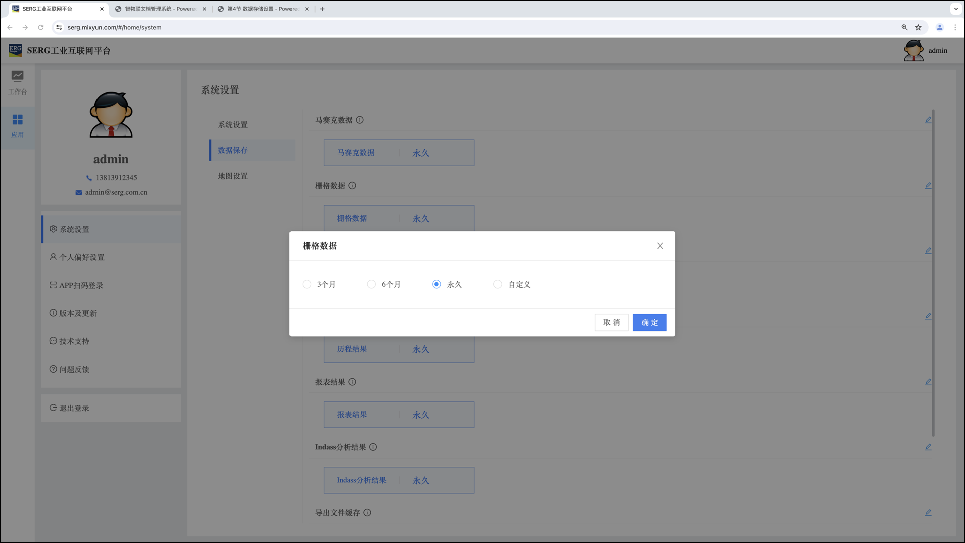The height and width of the screenshot is (543, 965).
Task: Choose the 自定义 radio option
Action: (x=498, y=284)
